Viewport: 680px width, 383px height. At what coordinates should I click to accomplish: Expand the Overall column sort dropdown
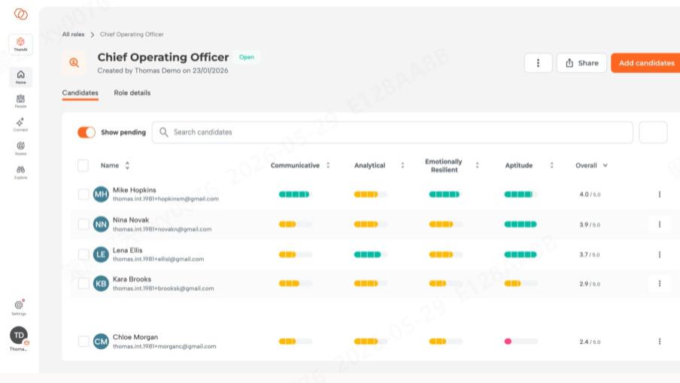605,166
